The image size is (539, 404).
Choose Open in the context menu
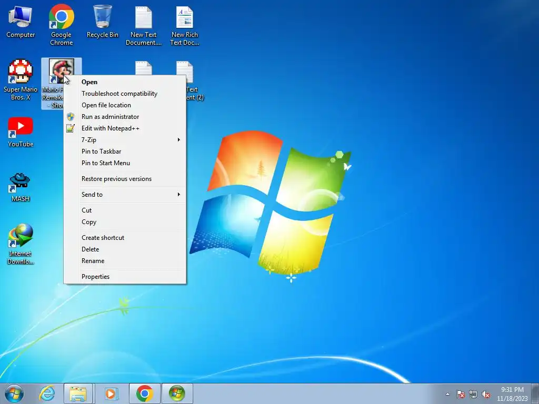[x=125, y=82]
